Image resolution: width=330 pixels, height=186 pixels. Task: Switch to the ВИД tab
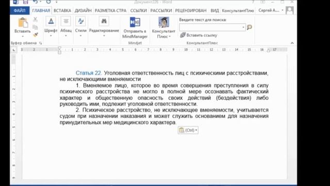214,10
